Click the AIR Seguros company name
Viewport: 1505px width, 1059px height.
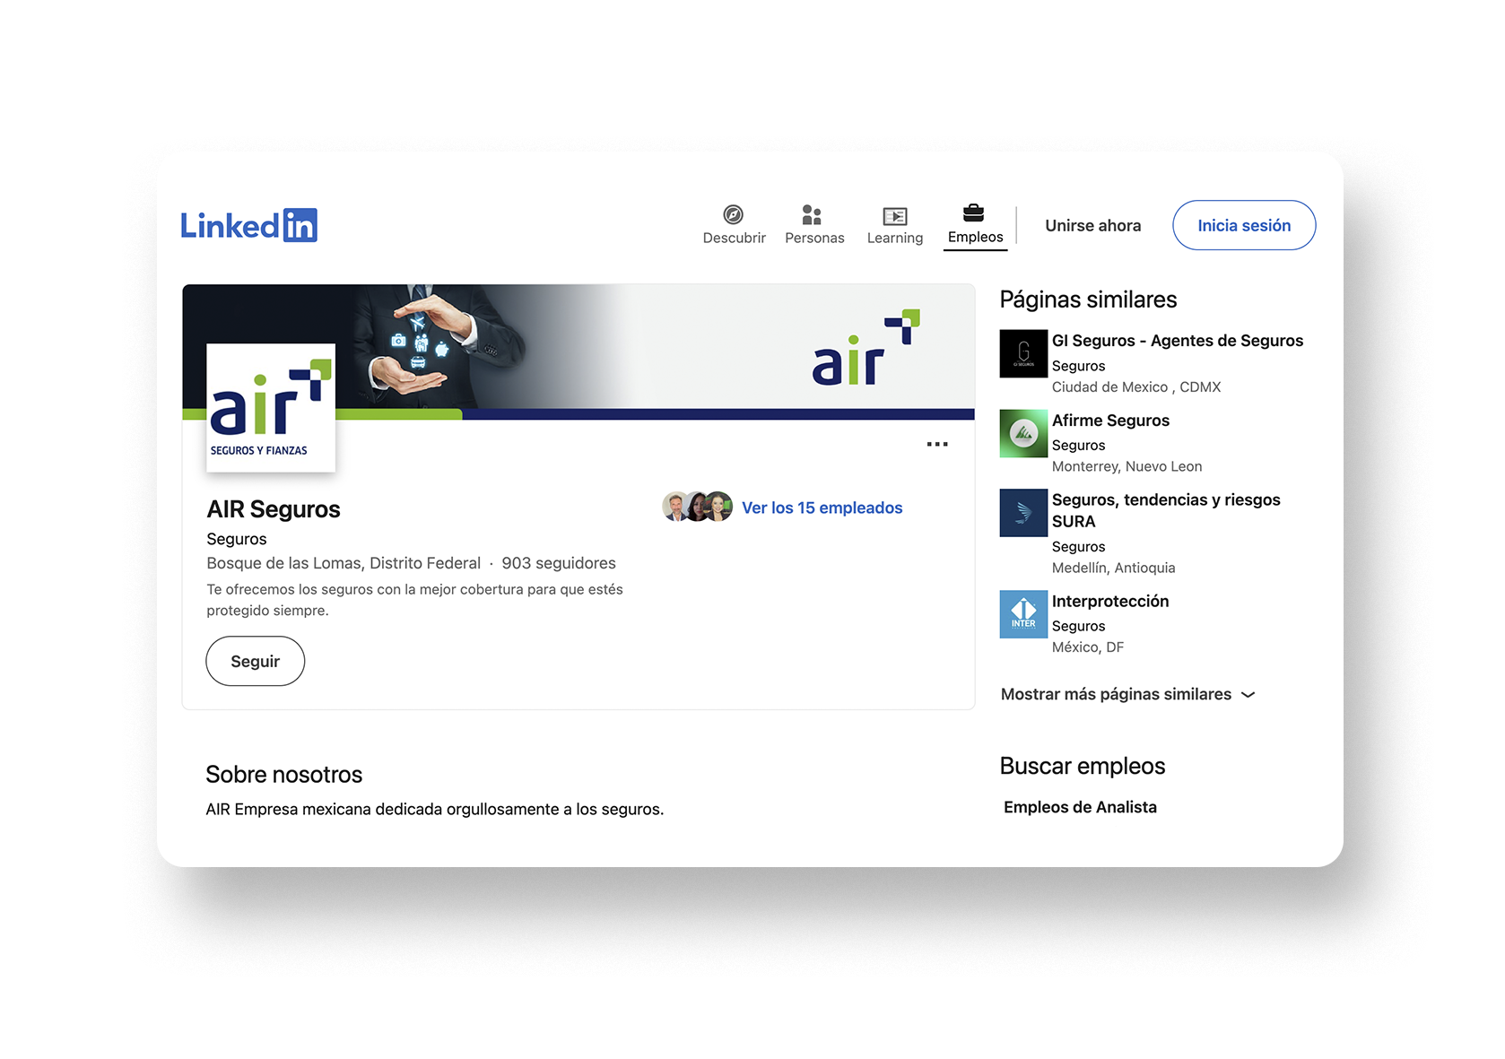tap(274, 509)
